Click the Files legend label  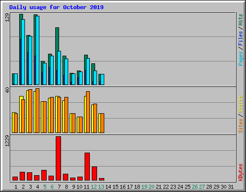(241, 38)
